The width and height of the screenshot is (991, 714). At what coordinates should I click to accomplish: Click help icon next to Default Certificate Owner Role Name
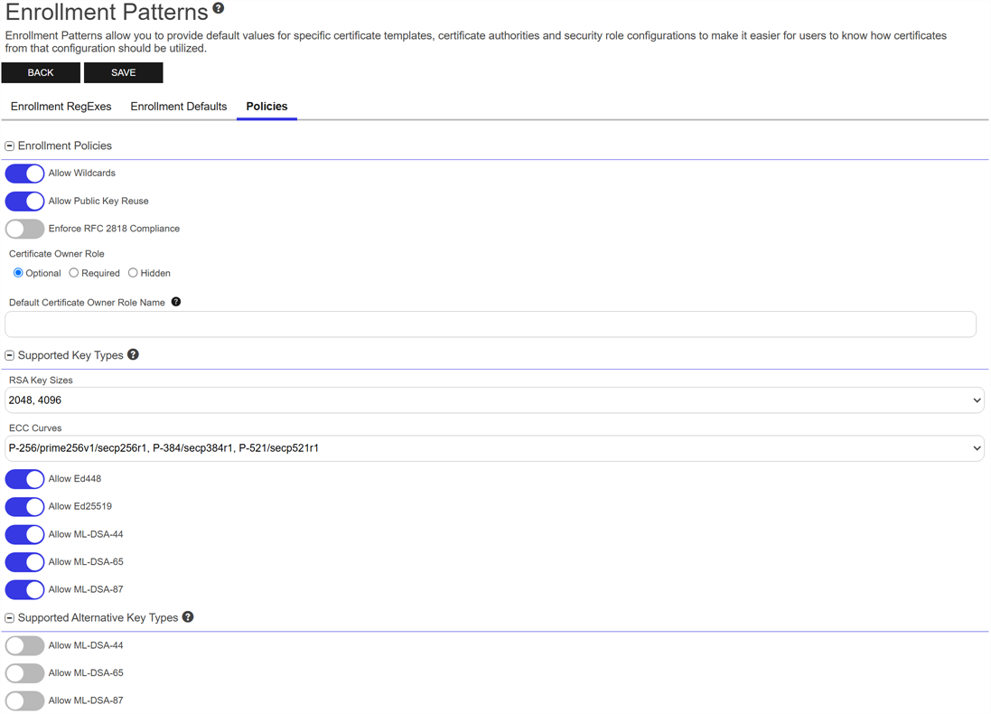tap(176, 302)
